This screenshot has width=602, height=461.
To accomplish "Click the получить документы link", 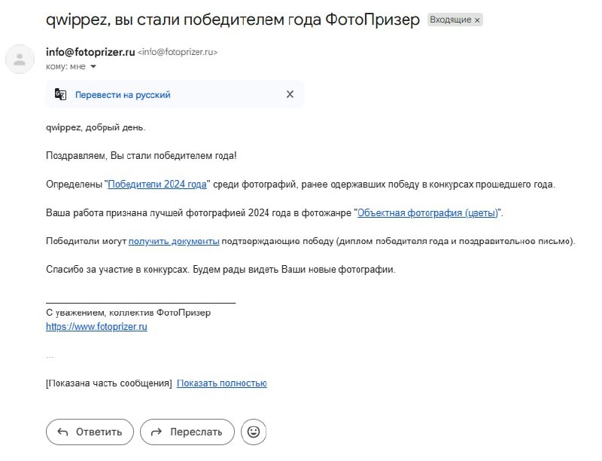I will 174,241.
